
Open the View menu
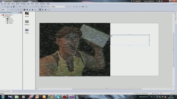13,4
